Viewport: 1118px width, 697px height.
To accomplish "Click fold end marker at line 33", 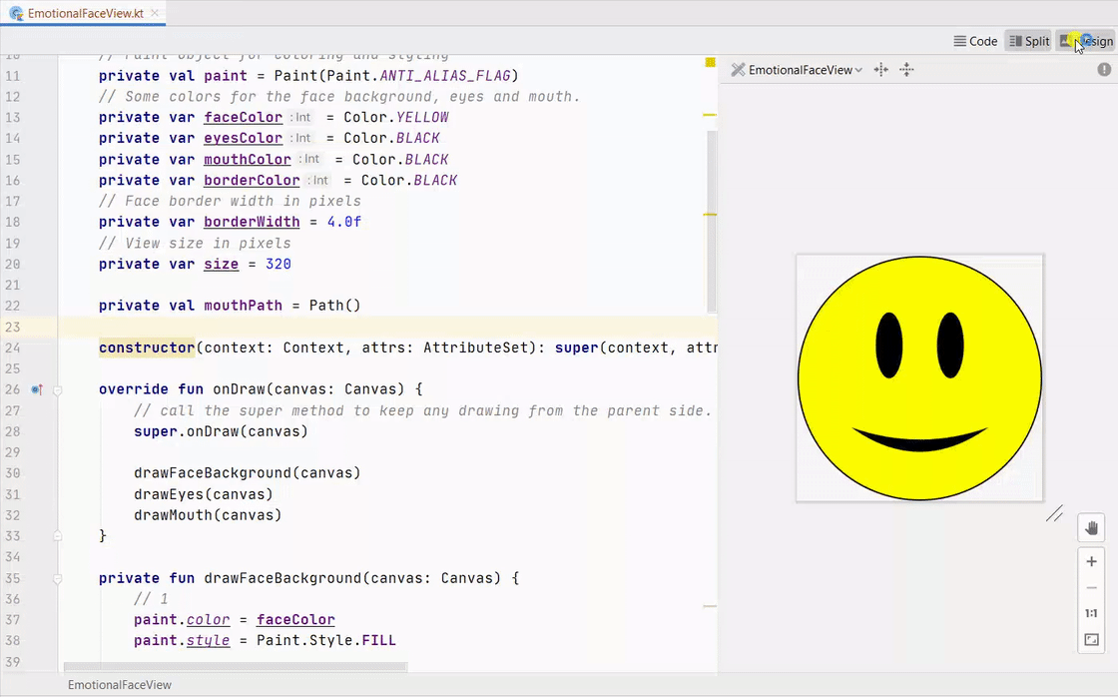I will click(58, 536).
